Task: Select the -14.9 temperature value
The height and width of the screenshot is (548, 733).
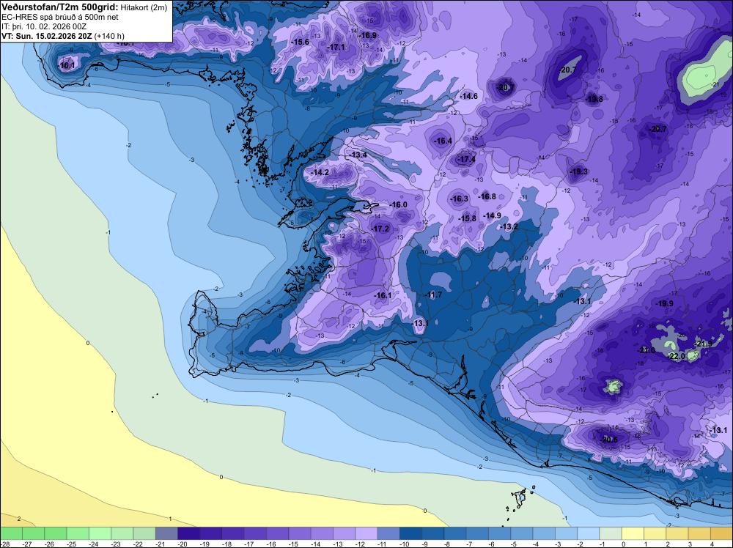Action: point(493,215)
